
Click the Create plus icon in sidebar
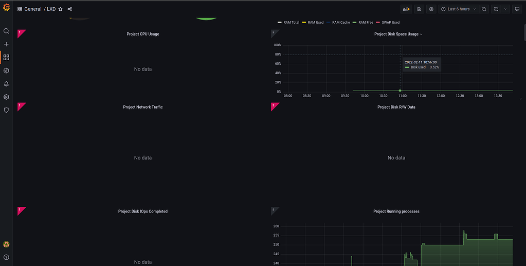point(6,44)
